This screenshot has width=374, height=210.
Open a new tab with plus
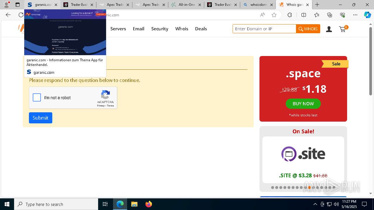click(x=317, y=5)
